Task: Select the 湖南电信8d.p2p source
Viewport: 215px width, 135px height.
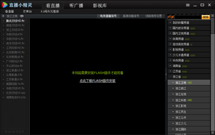Action: point(16,97)
